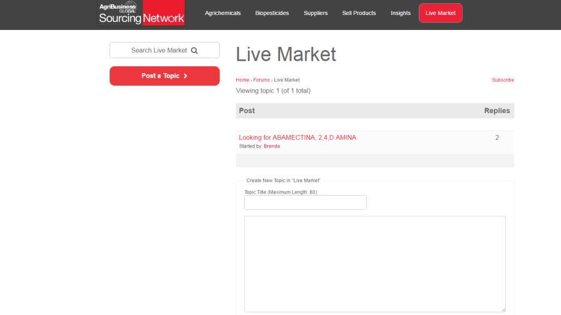Open the Insights menu item

pos(400,13)
